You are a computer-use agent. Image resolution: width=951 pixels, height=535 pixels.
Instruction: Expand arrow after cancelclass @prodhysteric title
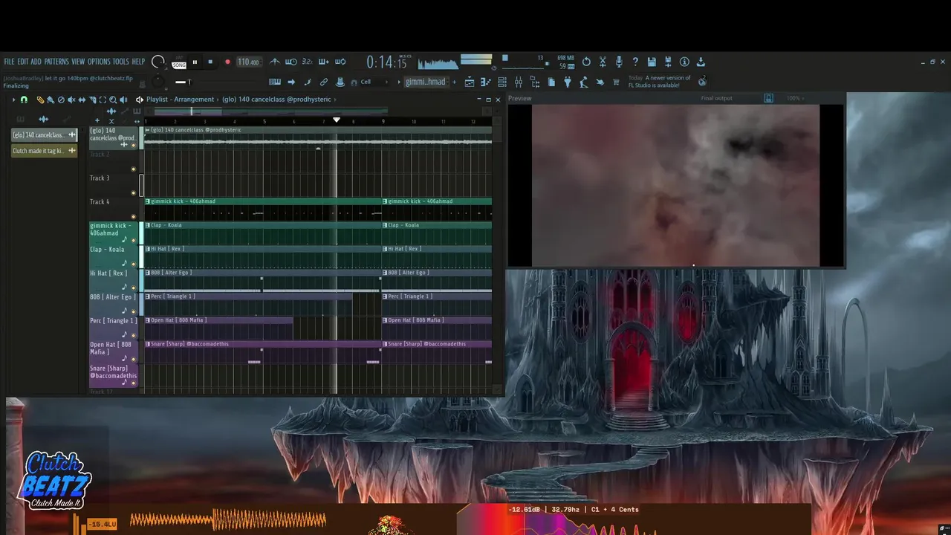pos(336,99)
